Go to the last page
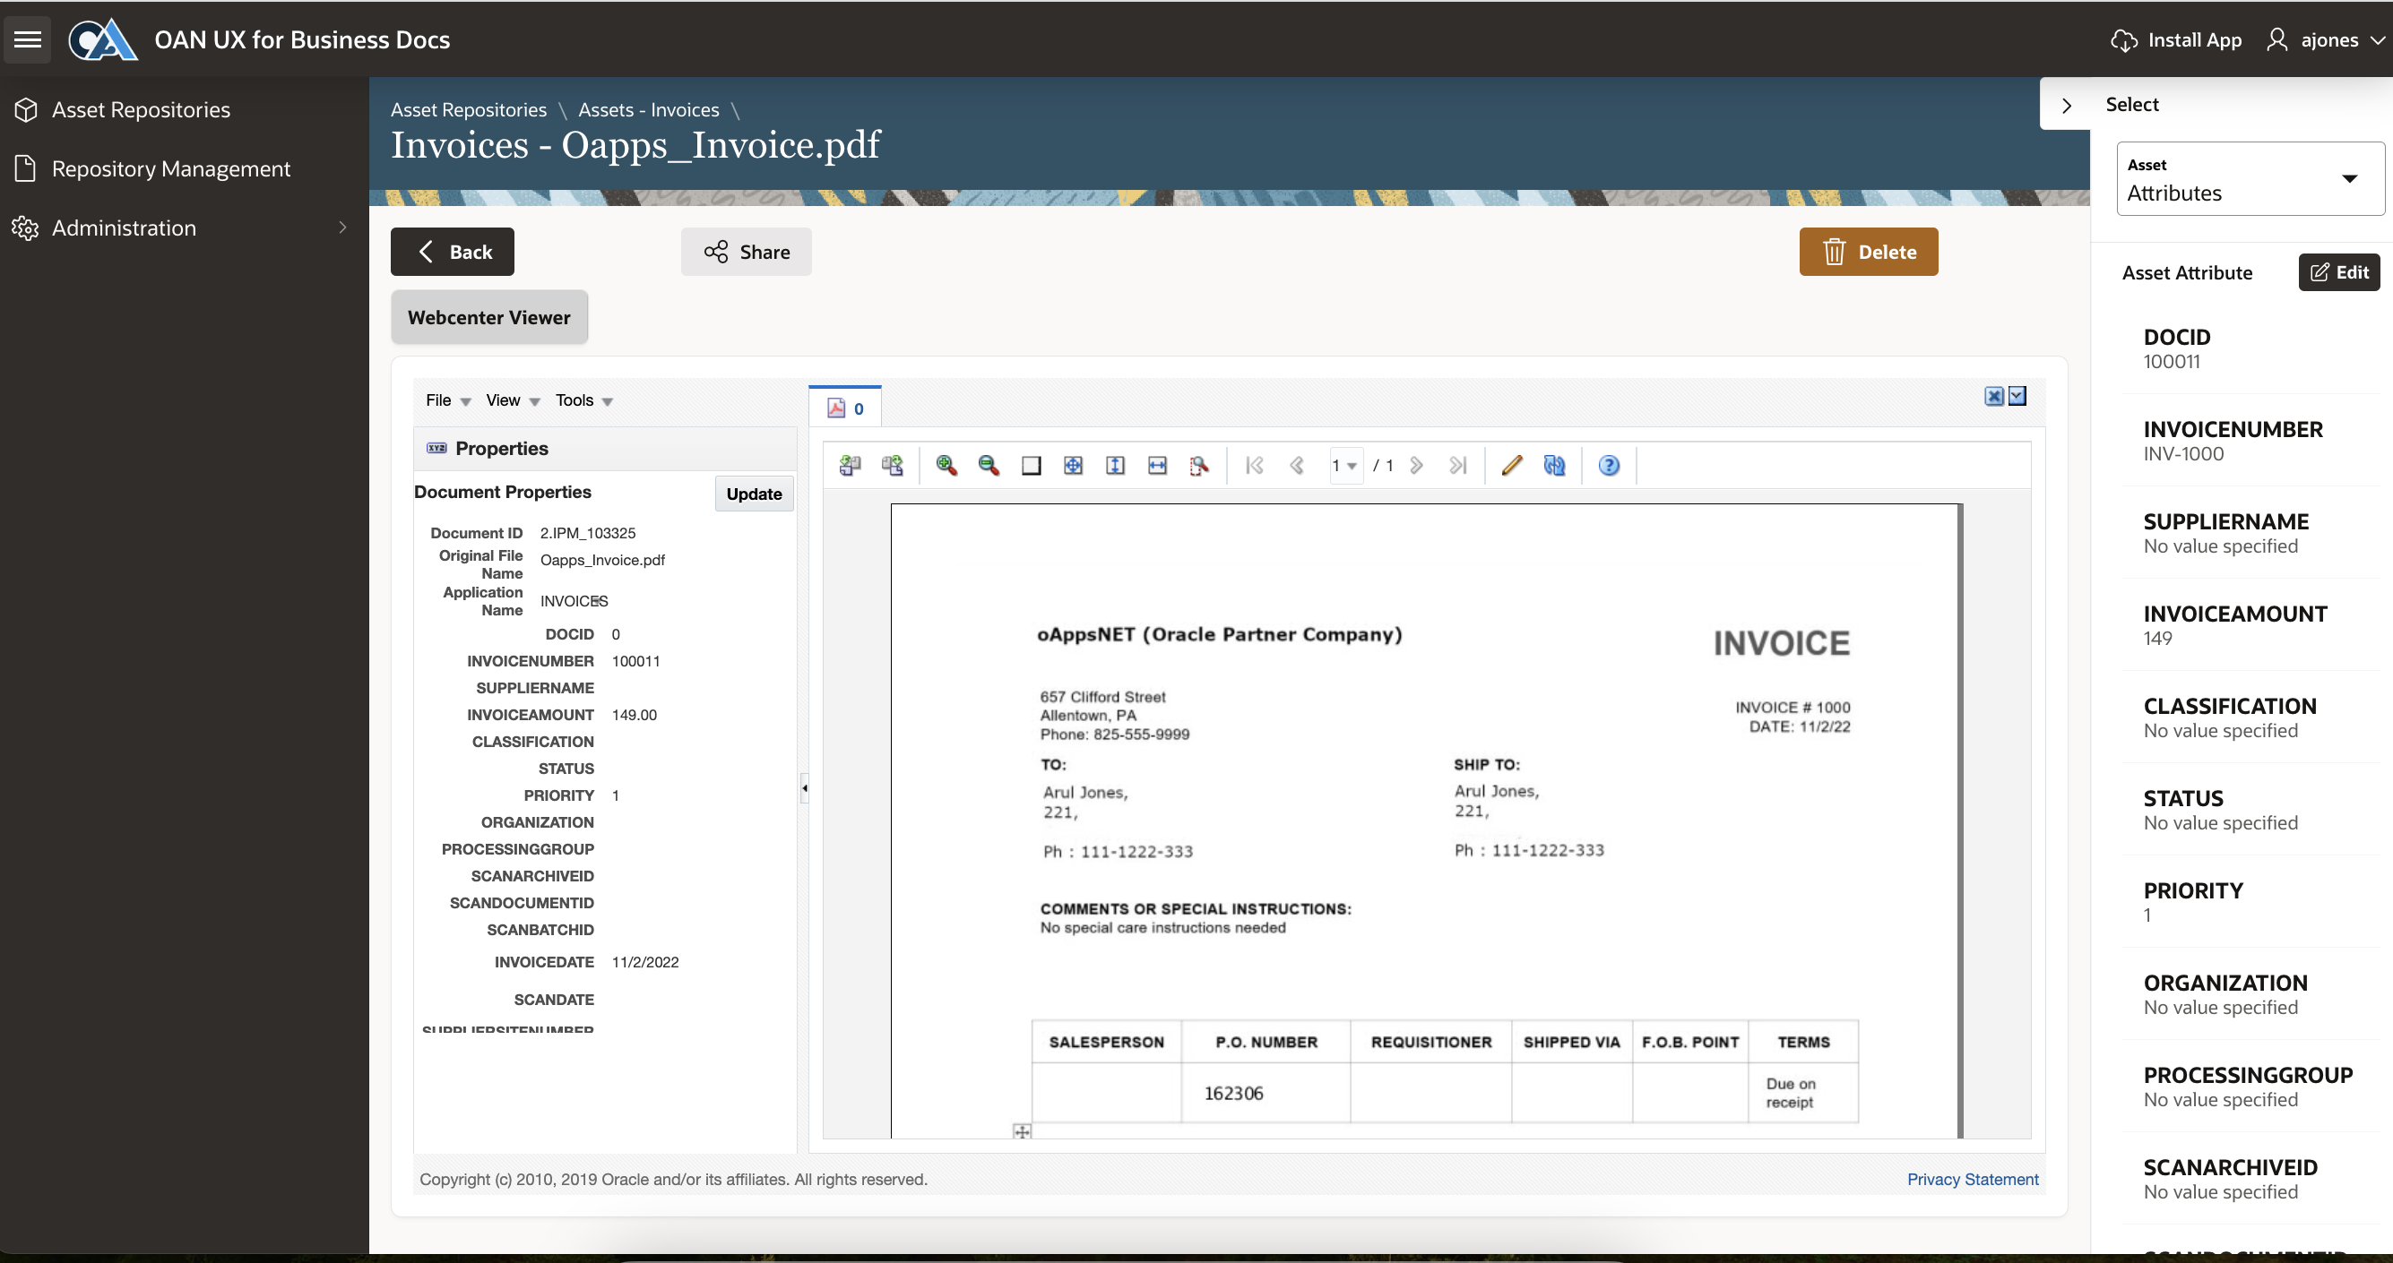 1458,465
